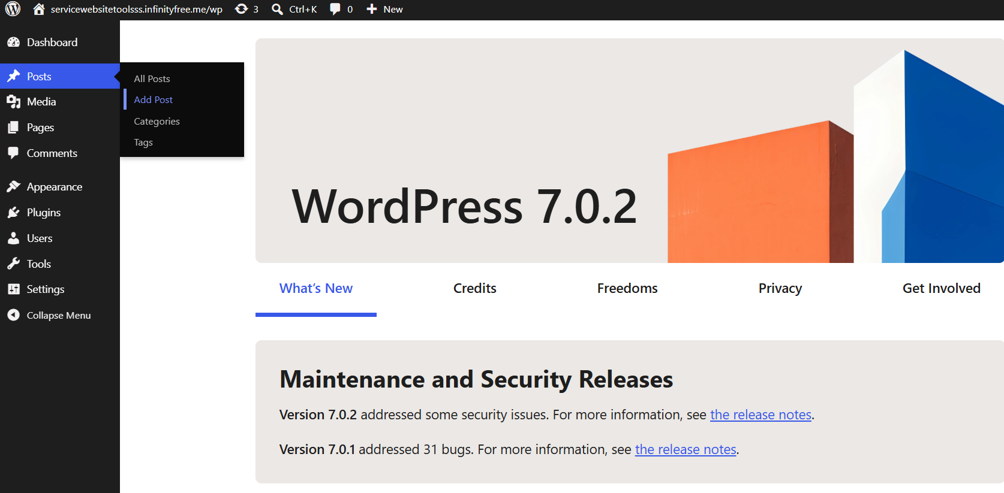
Task: Open release notes link for Version 7.0.1
Action: tap(686, 449)
